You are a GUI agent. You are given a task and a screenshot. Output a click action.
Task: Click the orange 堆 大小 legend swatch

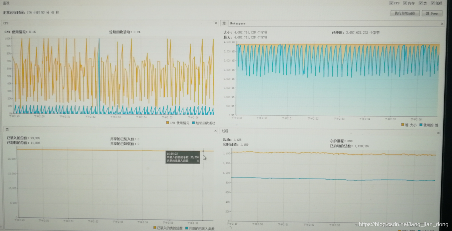403,125
